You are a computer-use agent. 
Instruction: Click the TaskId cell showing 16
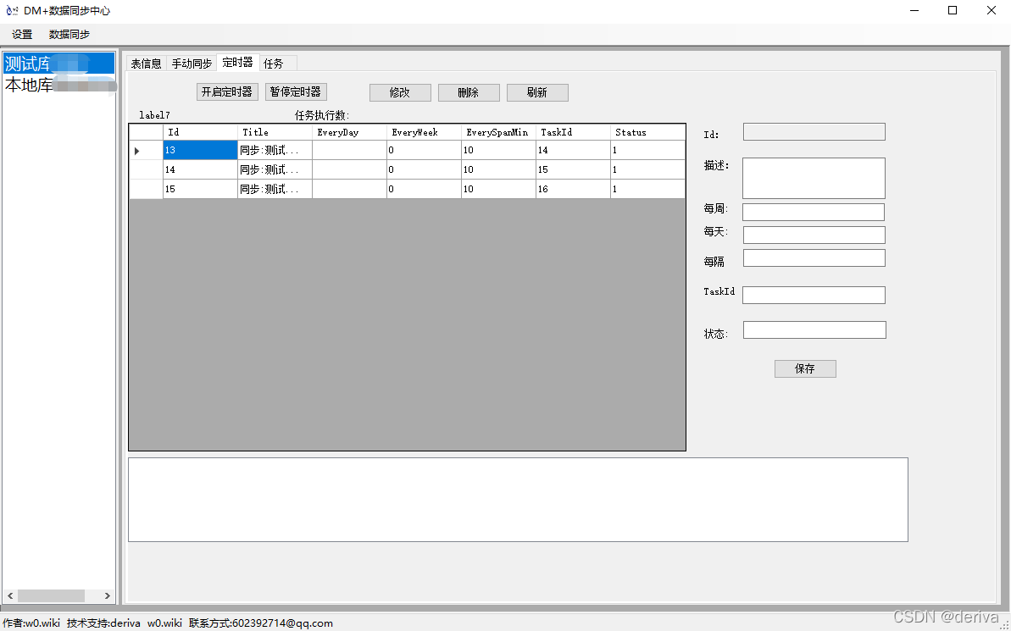coord(573,189)
